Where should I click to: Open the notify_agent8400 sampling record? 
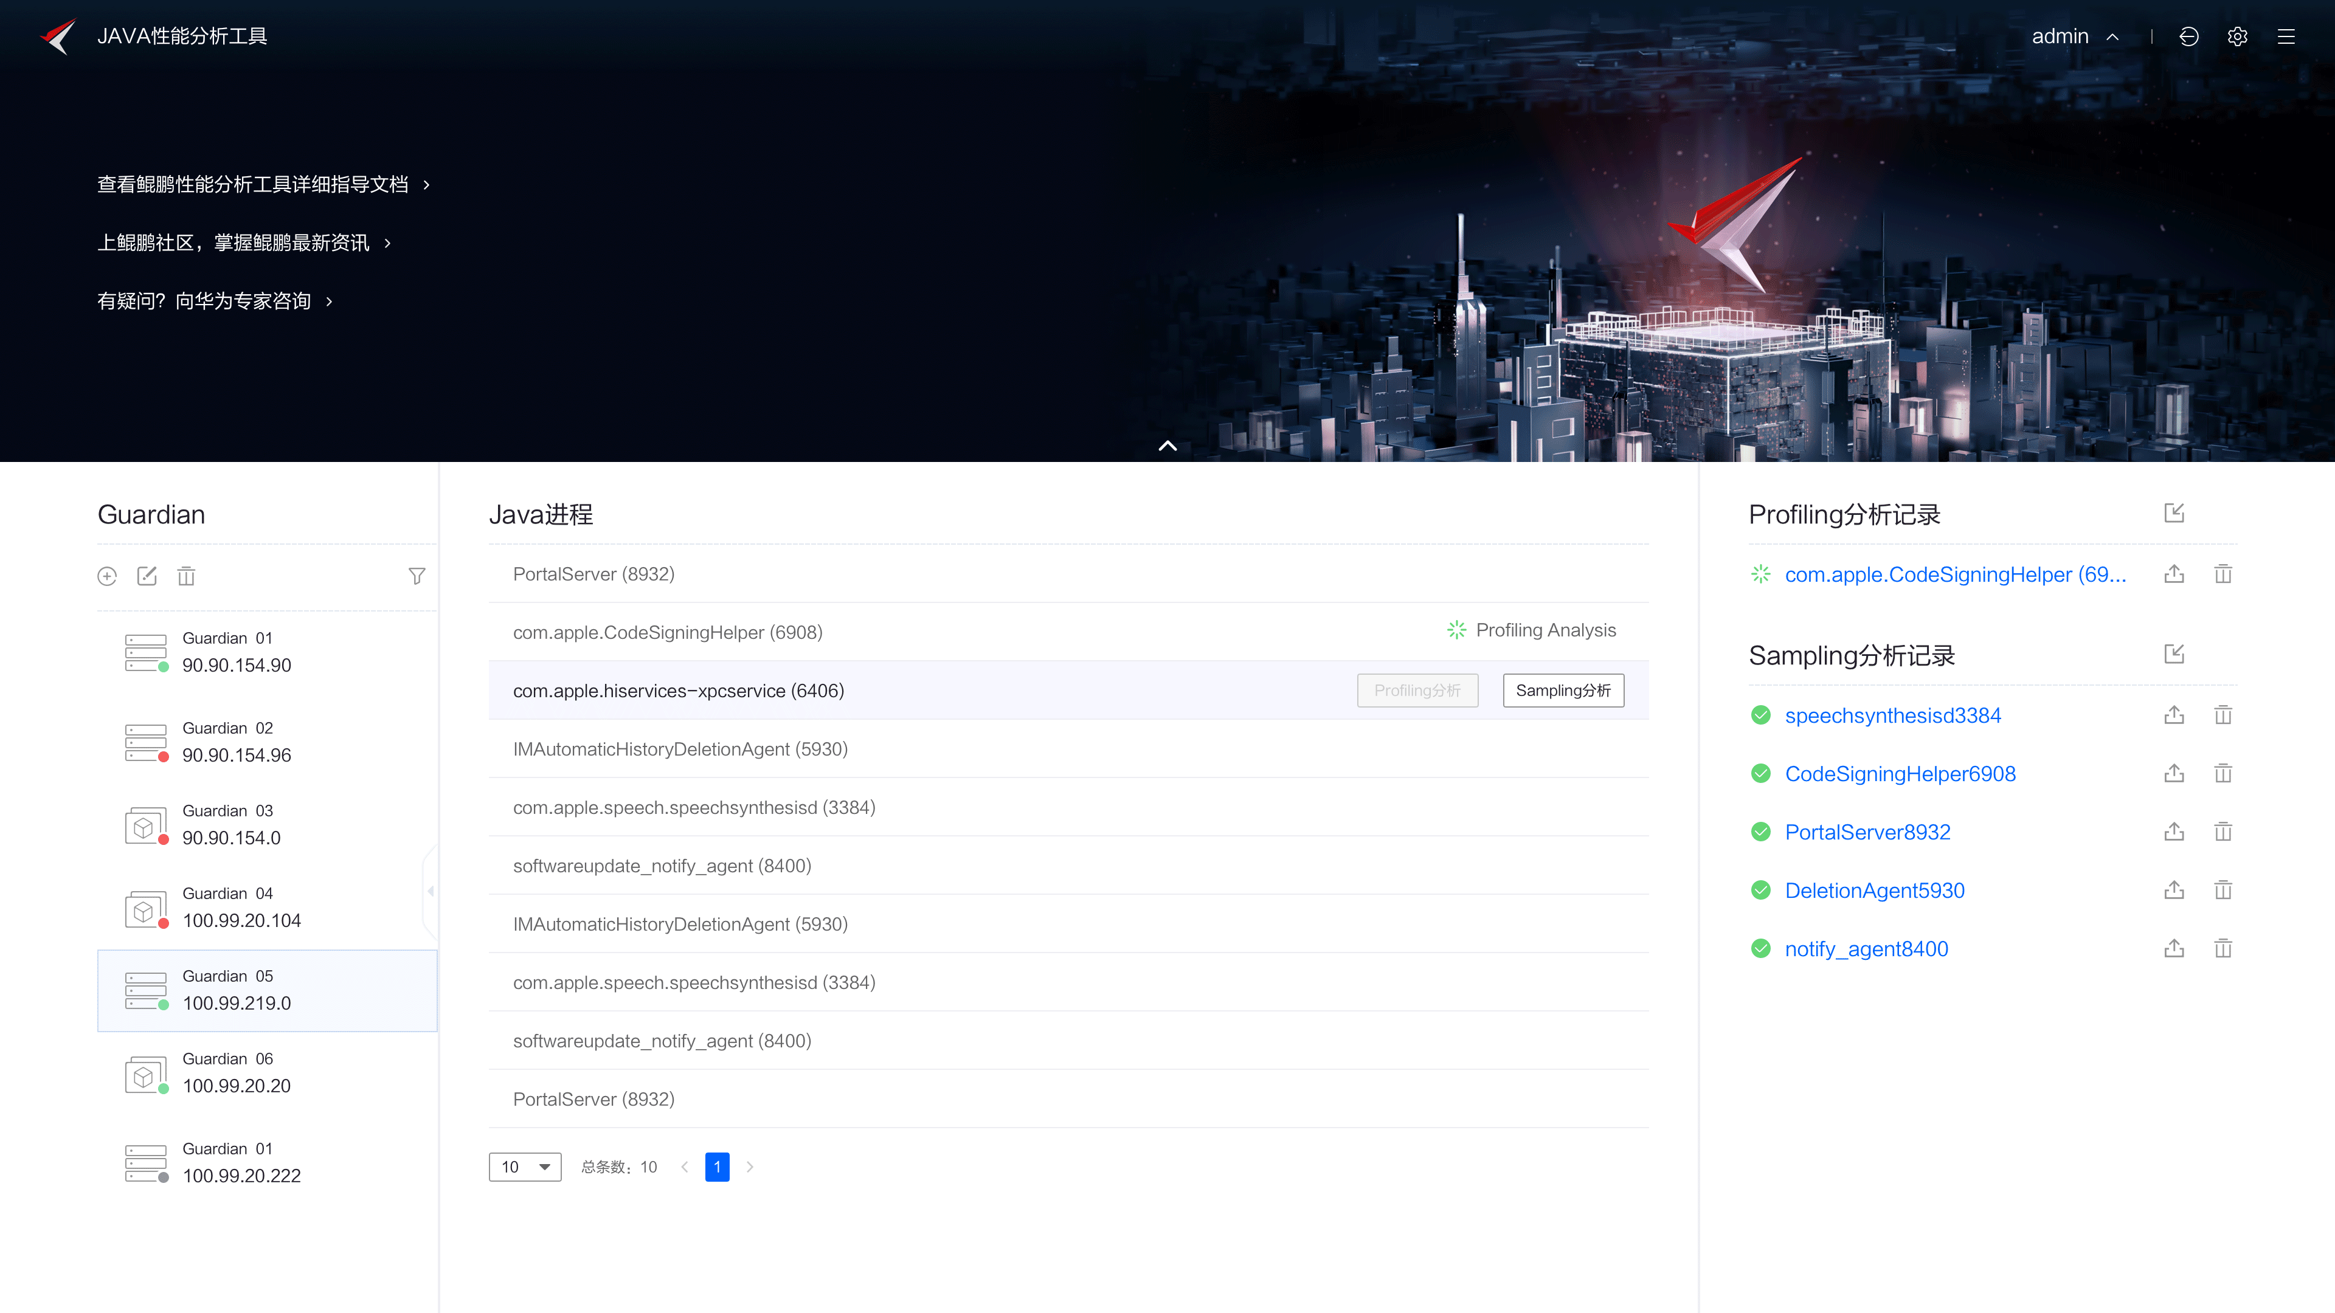[x=1866, y=949]
